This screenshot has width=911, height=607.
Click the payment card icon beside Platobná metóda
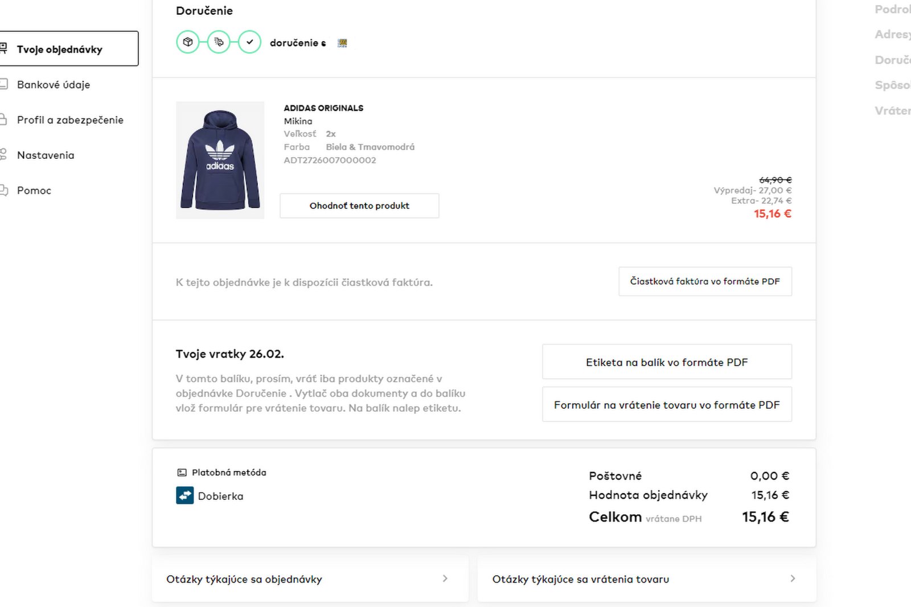coord(182,473)
